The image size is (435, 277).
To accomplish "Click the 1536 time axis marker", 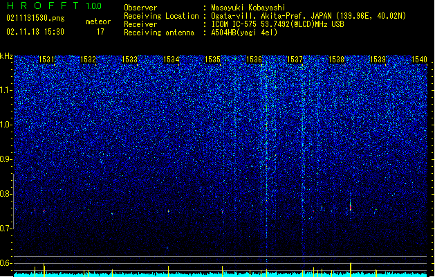I will pos(254,60).
